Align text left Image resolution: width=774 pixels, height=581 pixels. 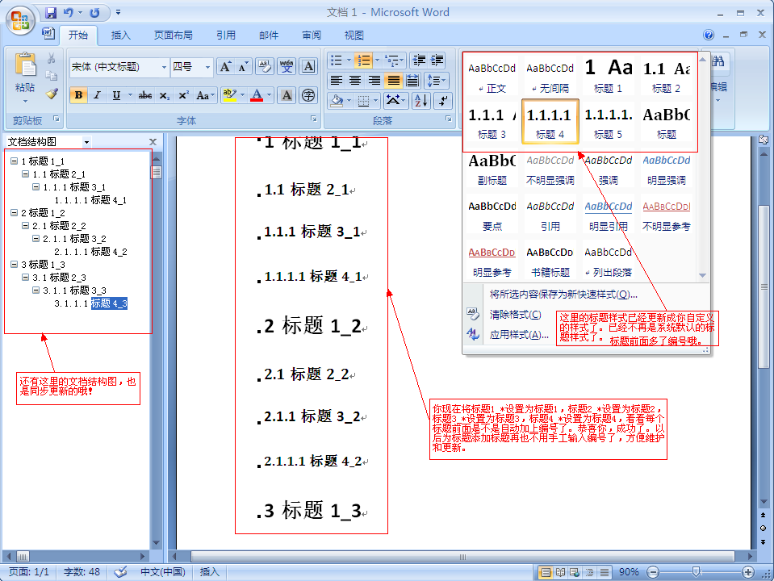coord(337,81)
